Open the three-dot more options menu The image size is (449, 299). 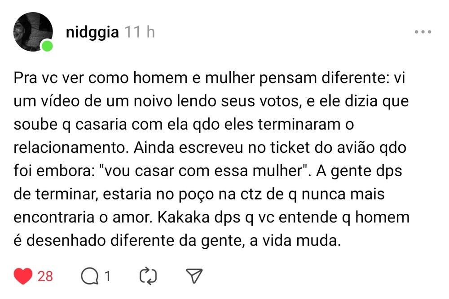coord(423,32)
